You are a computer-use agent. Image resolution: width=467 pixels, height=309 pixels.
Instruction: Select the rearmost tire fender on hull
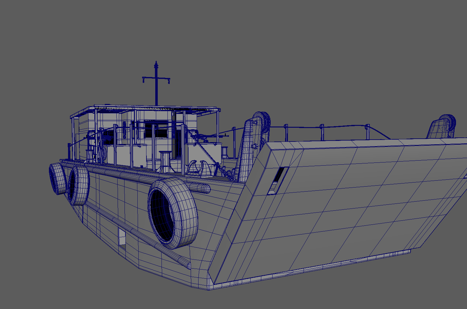point(57,179)
